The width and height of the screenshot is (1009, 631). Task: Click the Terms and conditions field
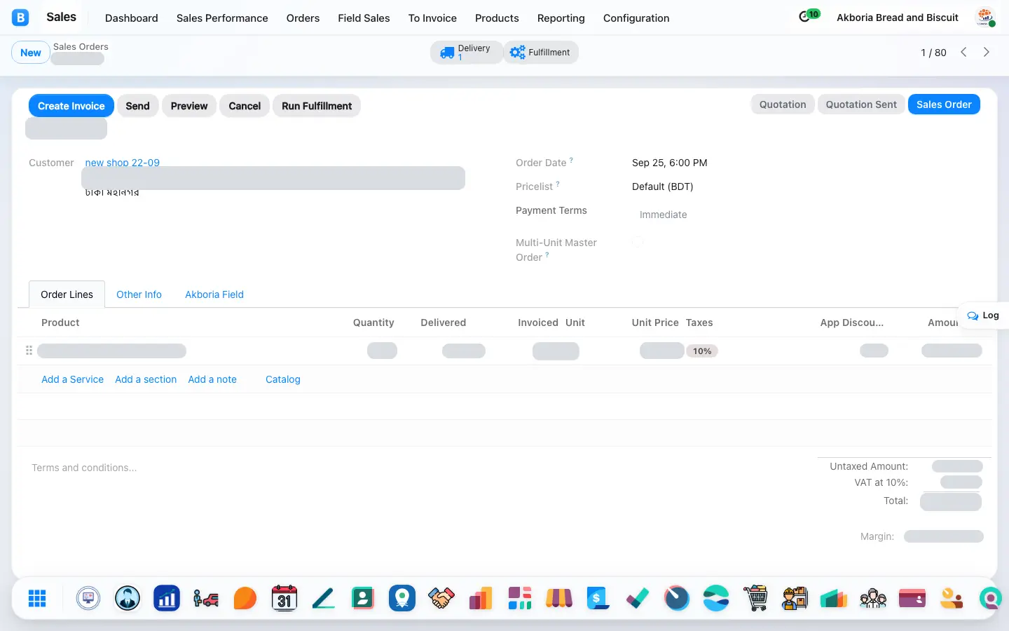click(x=420, y=468)
